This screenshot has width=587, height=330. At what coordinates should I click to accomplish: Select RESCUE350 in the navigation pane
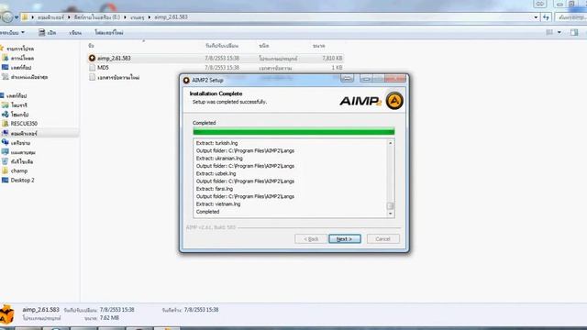click(24, 124)
